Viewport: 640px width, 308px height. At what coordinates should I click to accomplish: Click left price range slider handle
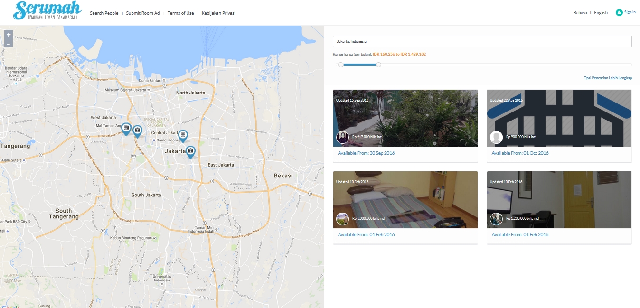341,65
